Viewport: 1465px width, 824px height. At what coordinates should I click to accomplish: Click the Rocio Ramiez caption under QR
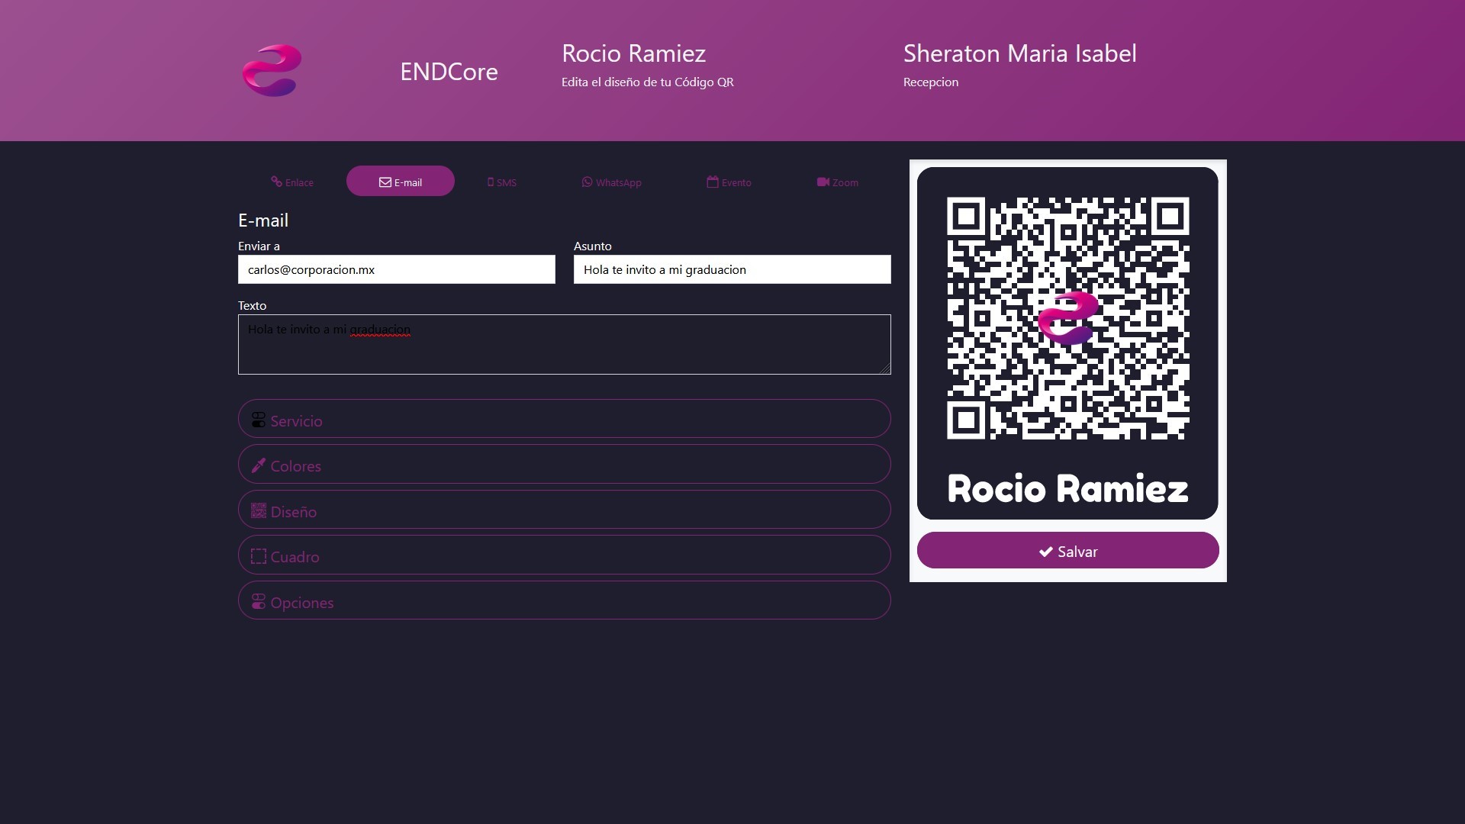tap(1068, 489)
